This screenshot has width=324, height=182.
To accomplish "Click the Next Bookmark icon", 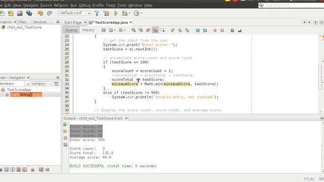I will [x=180, y=30].
